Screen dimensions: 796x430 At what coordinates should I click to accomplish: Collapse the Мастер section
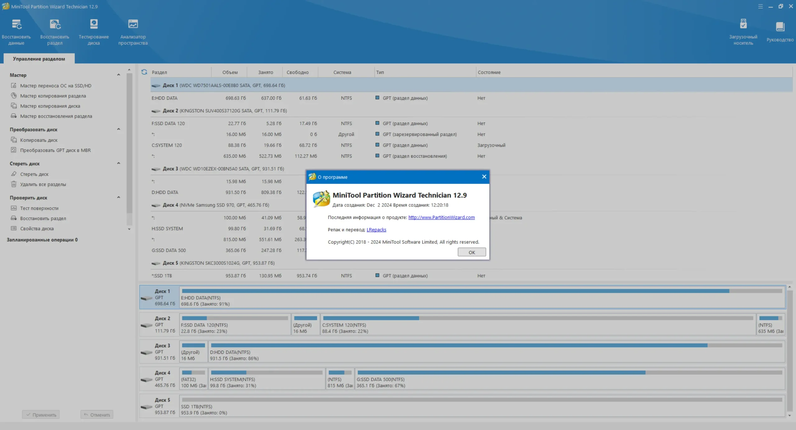tap(118, 75)
